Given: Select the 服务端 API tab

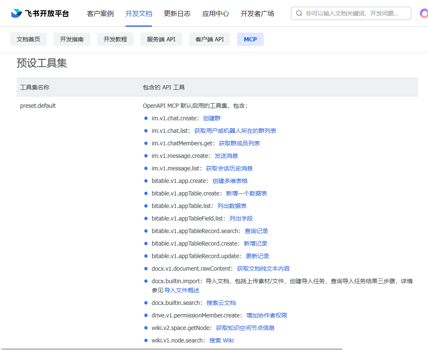Looking at the screenshot, I should click(x=161, y=39).
